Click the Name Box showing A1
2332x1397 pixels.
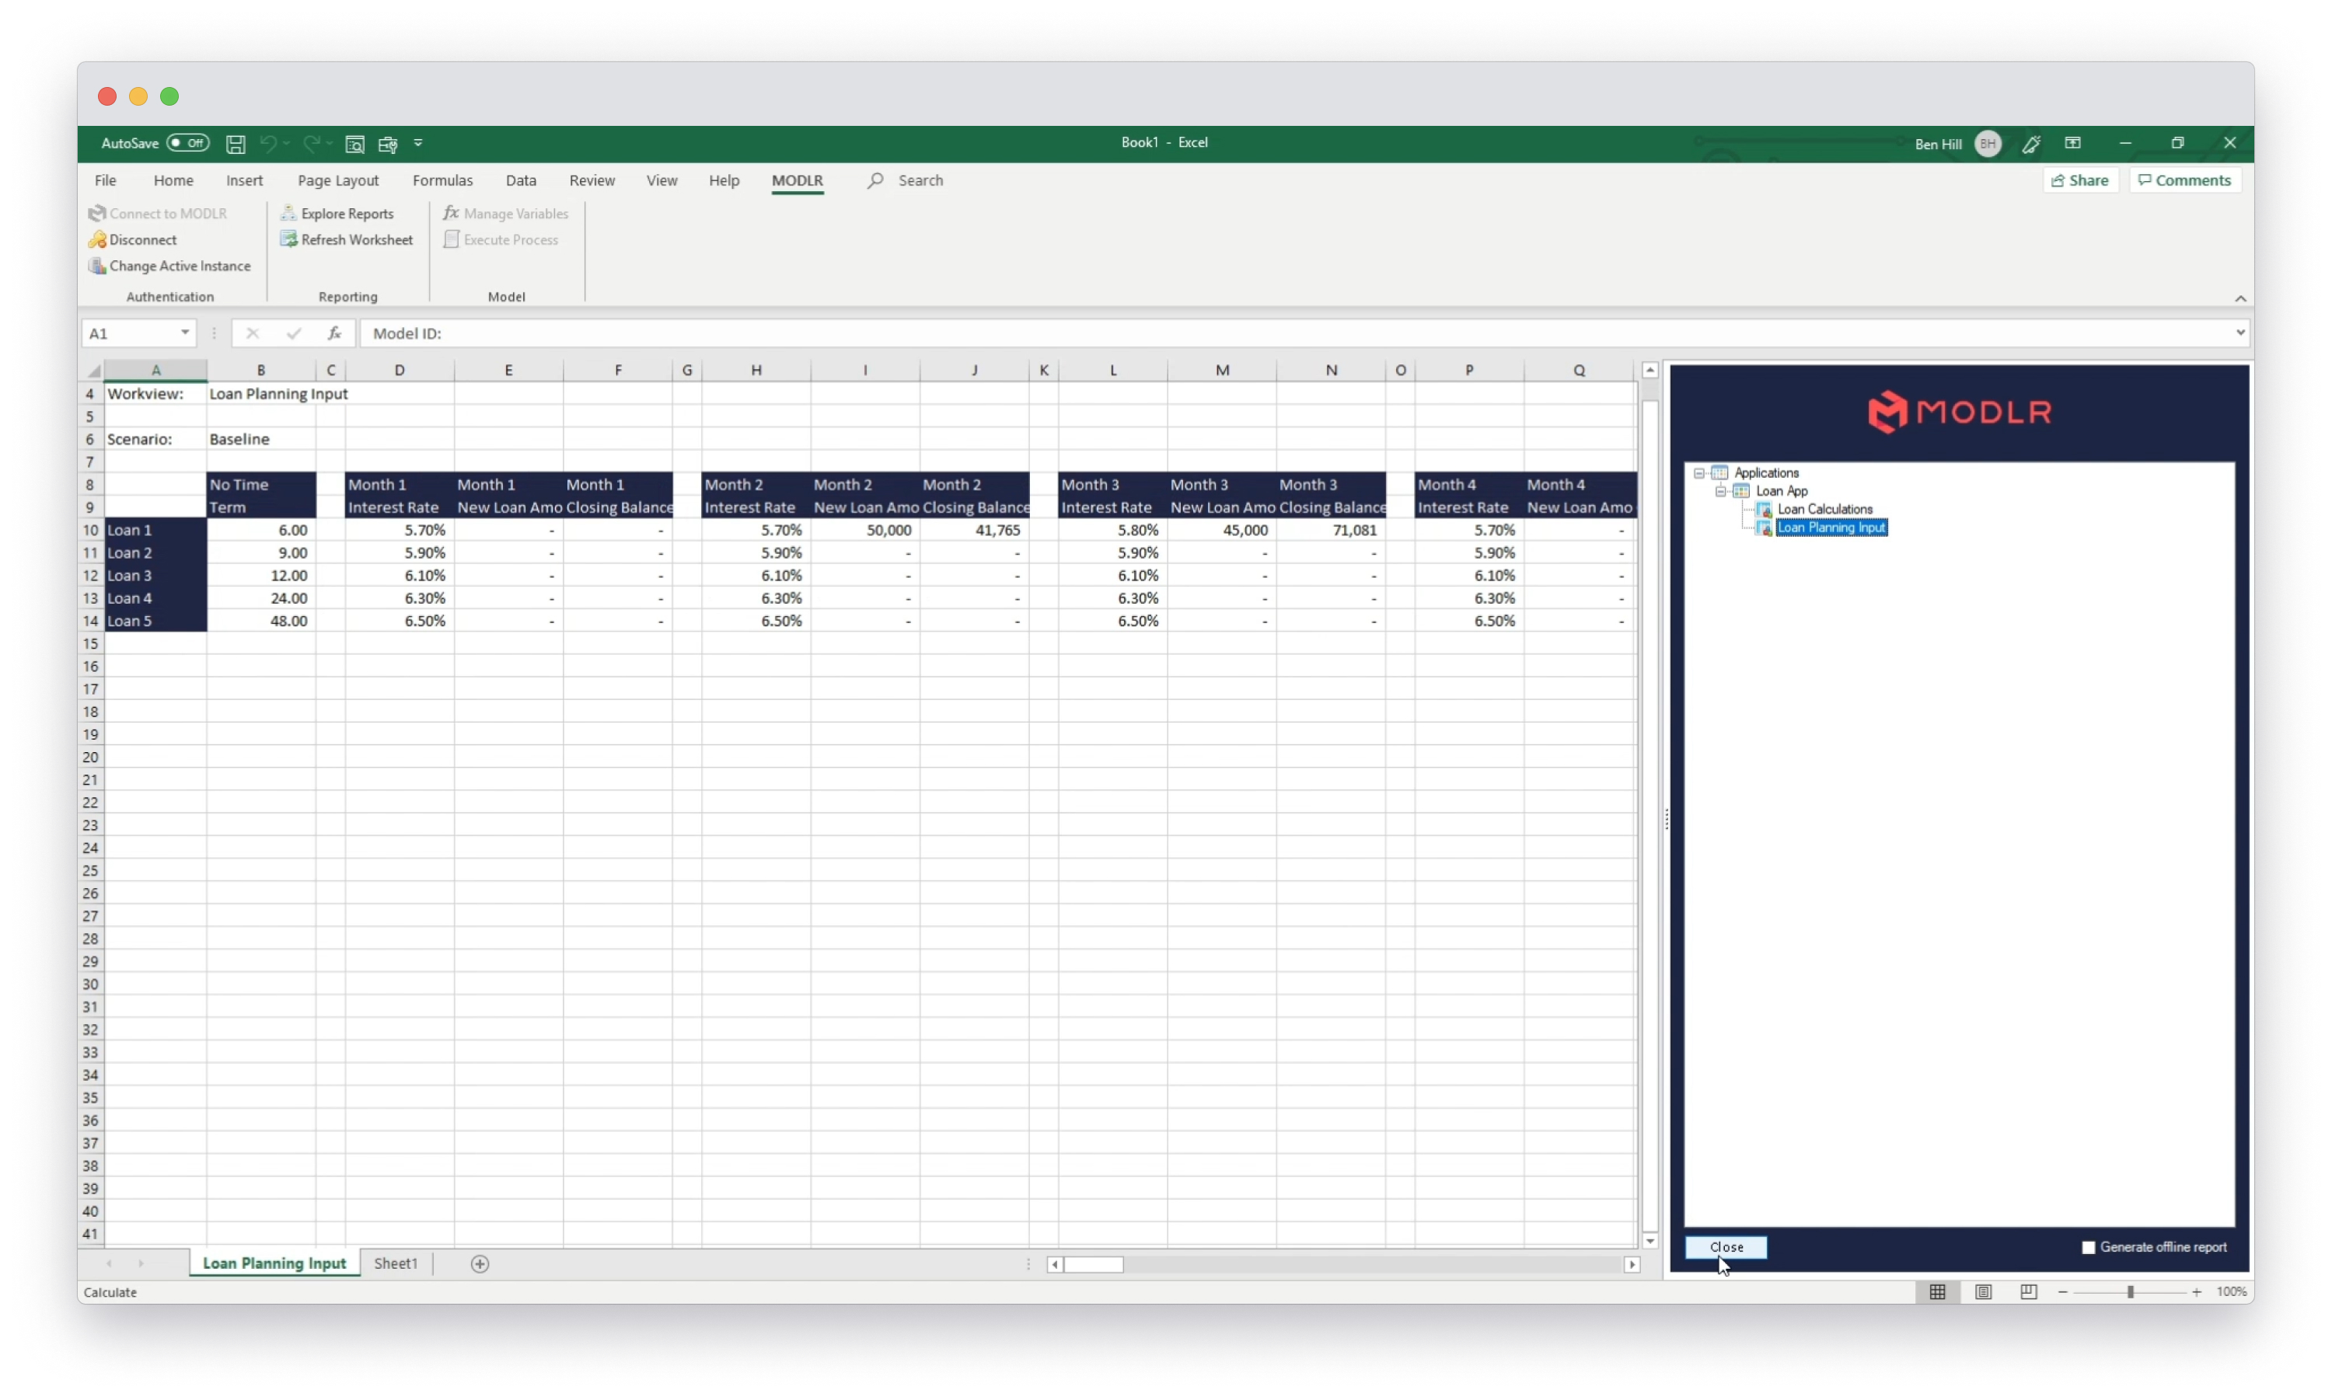tap(130, 333)
